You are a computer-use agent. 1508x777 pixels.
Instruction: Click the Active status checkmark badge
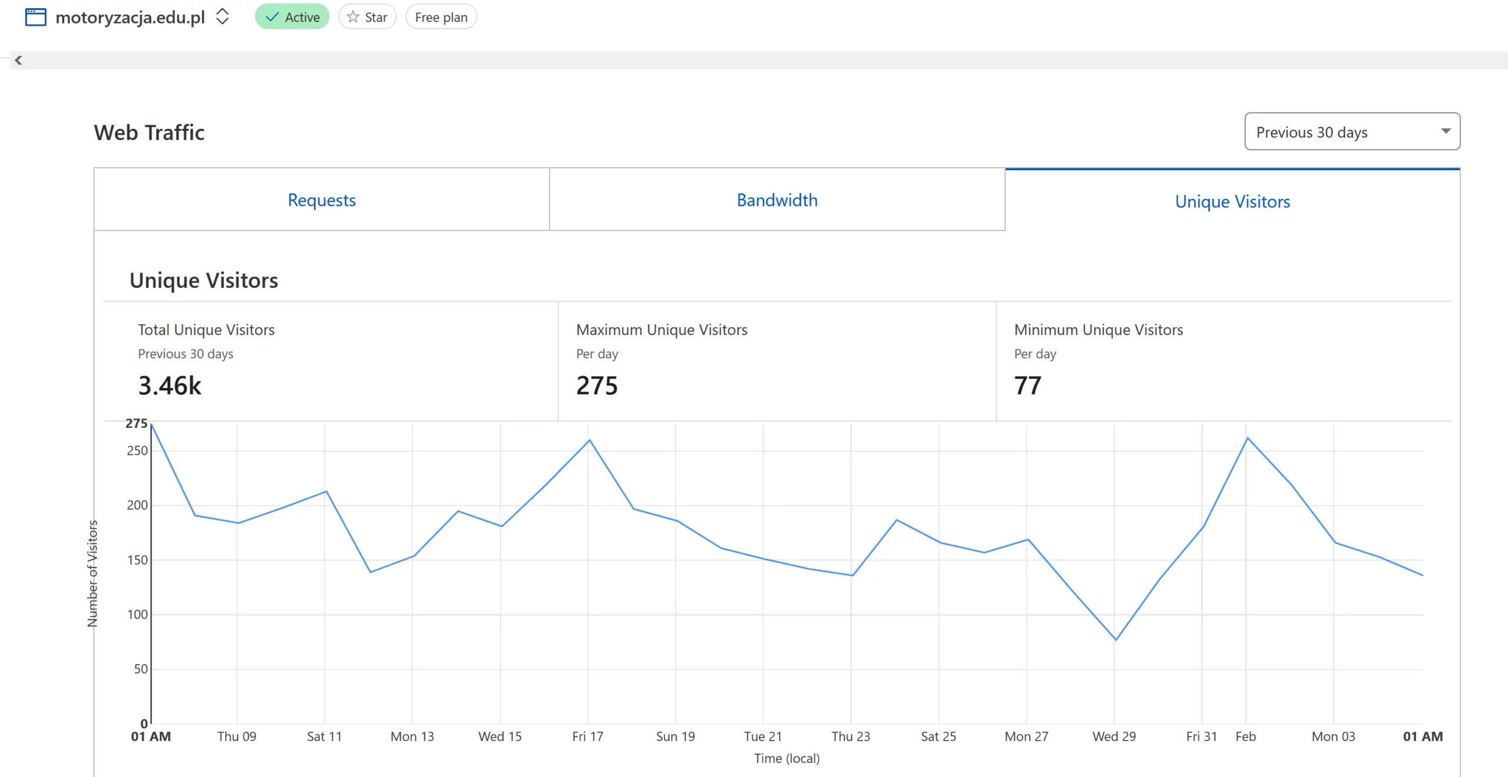tap(292, 17)
